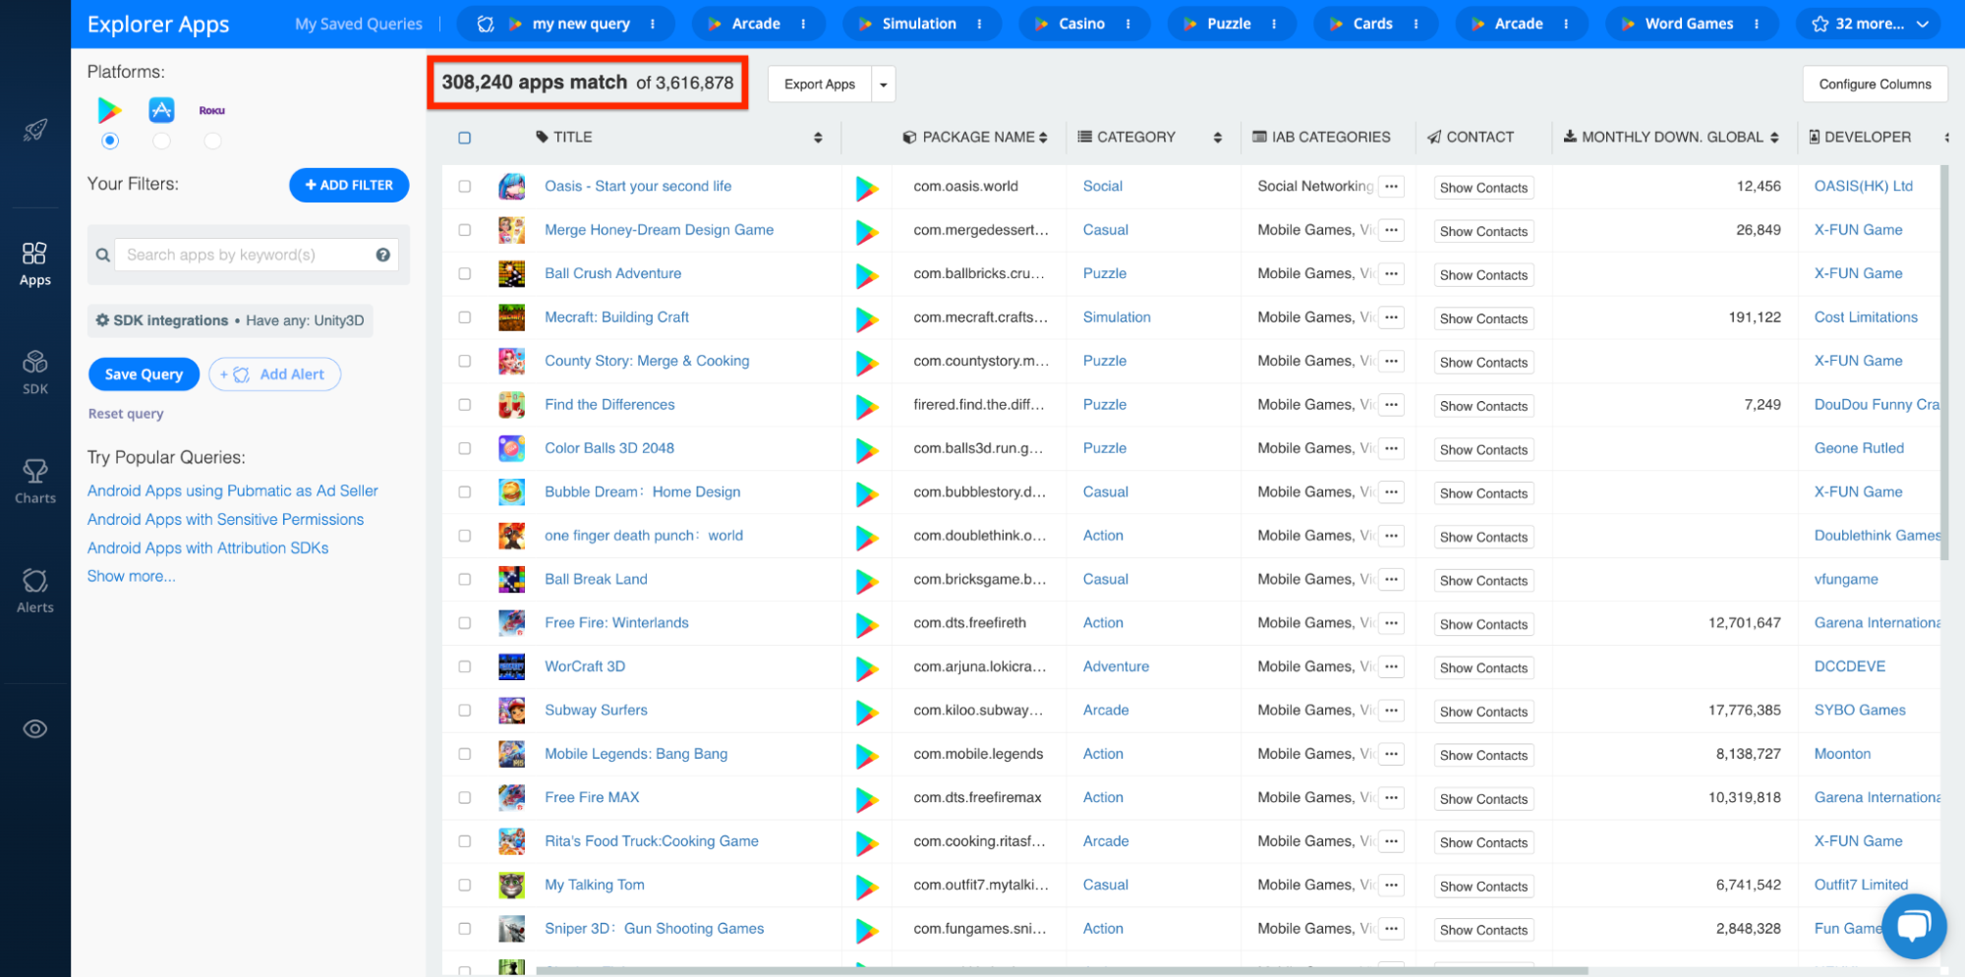1965x977 pixels.
Task: Open the Apps section in sidebar
Action: pyautogui.click(x=35, y=264)
